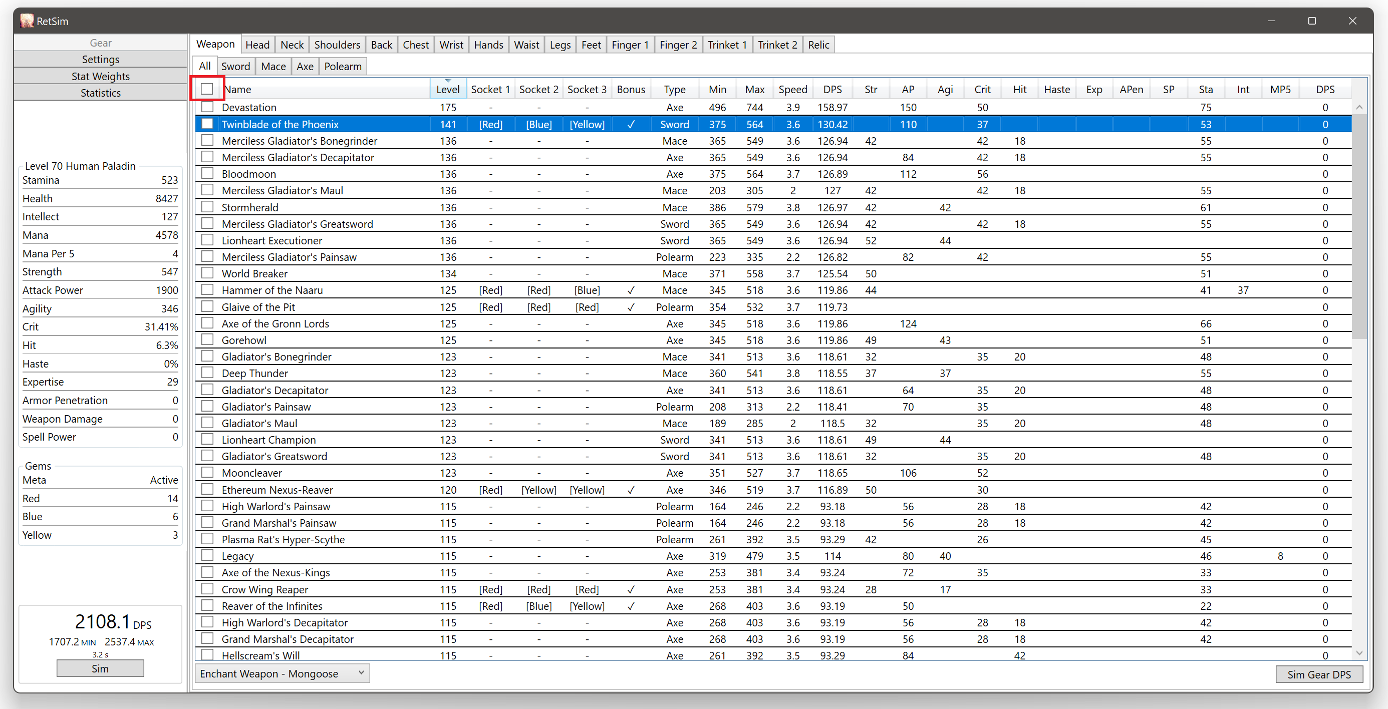Sort by the Sta column header
Image resolution: width=1388 pixels, height=709 pixels.
point(1206,89)
